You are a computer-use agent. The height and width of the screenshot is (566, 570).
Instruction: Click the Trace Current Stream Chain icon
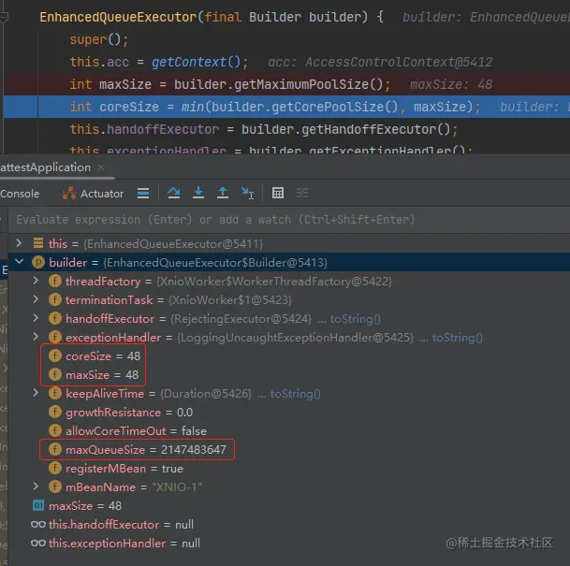click(x=302, y=193)
